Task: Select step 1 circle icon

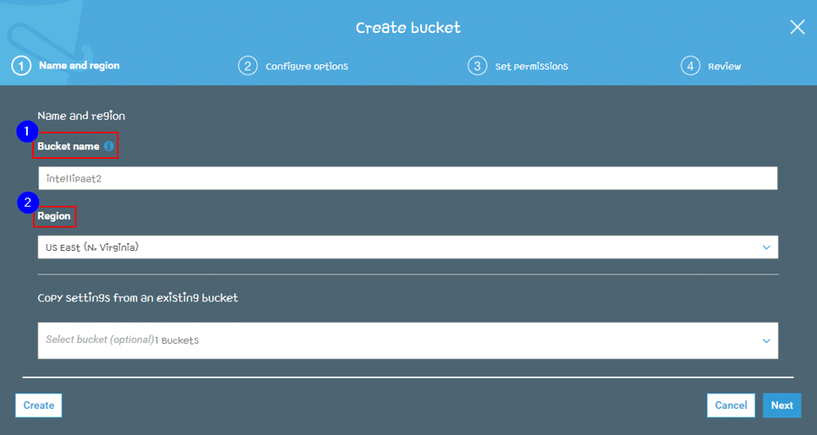Action: click(x=22, y=66)
